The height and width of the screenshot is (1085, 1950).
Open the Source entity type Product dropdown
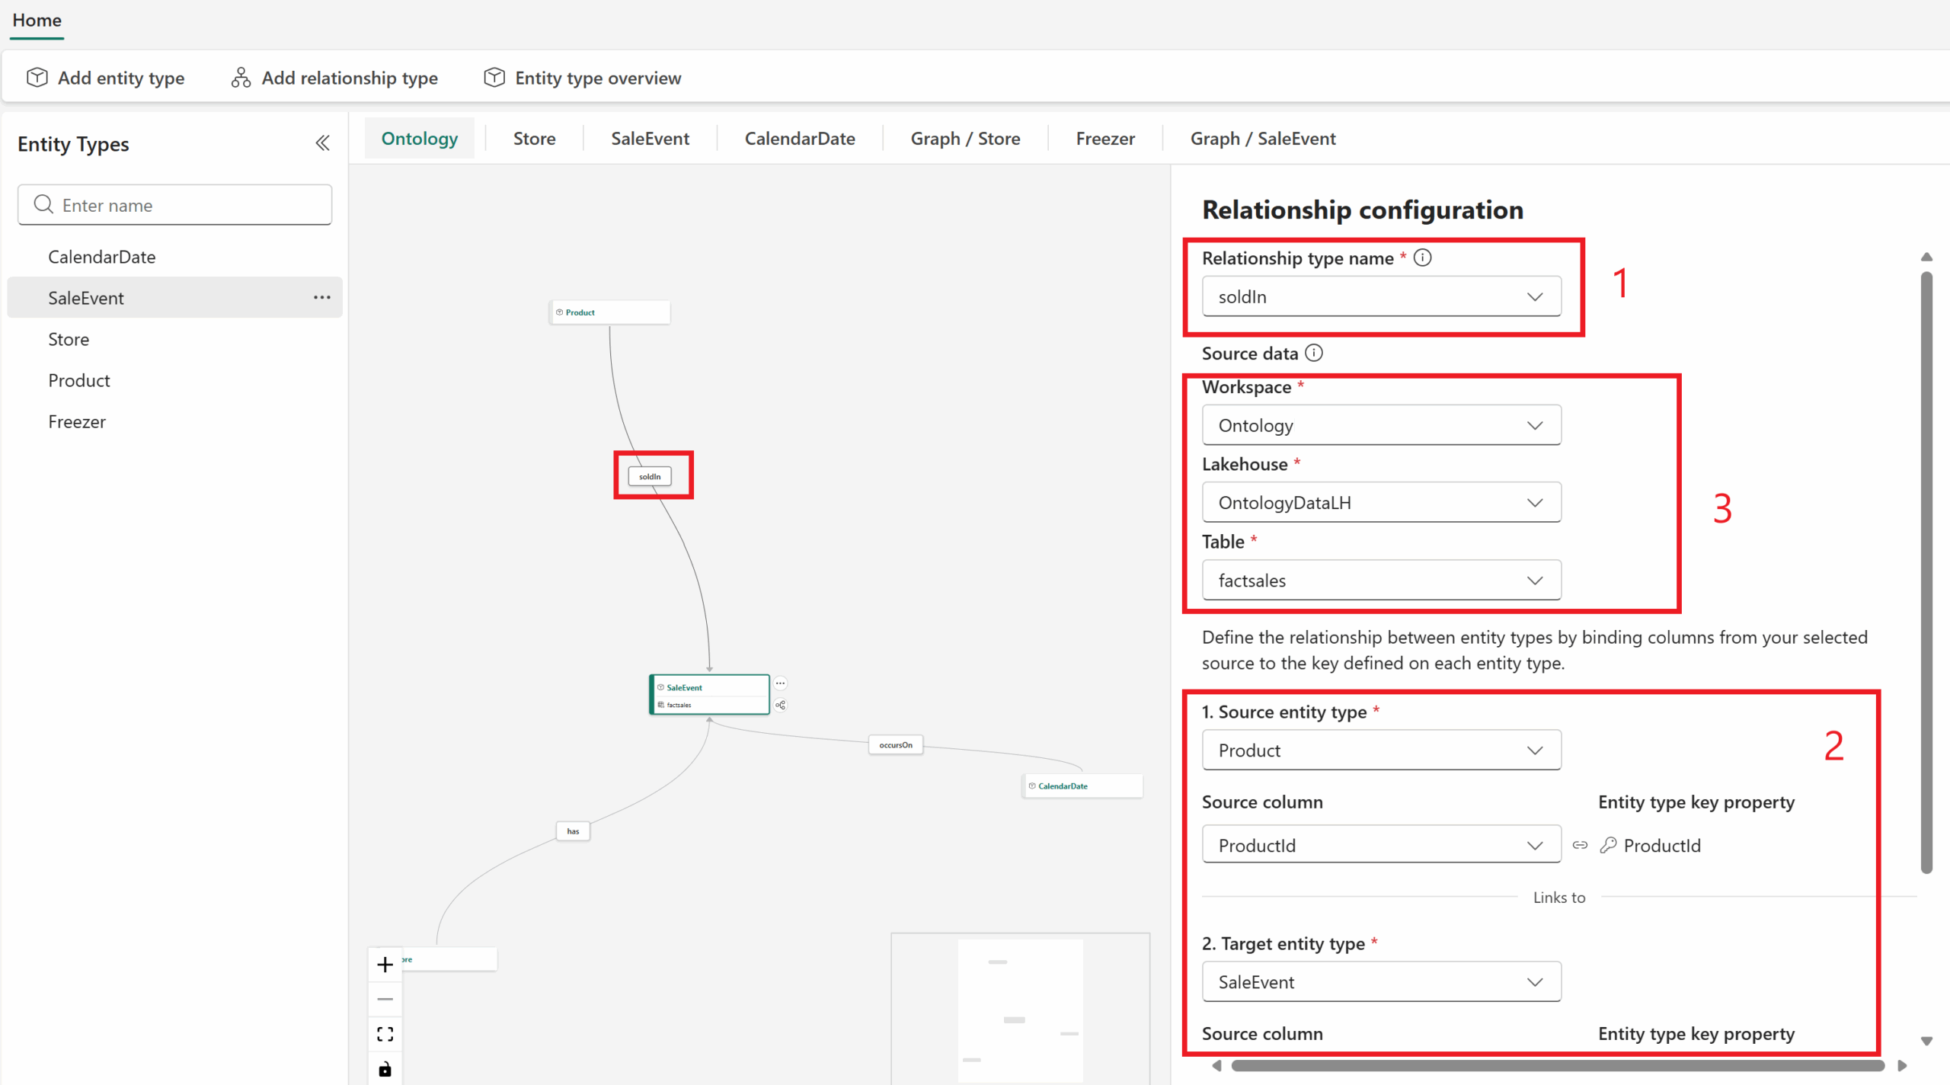pos(1381,751)
